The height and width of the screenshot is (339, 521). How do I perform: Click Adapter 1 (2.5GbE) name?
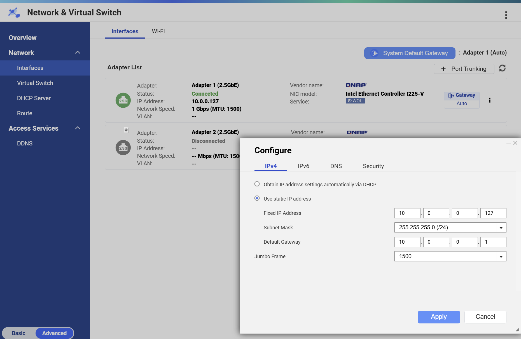[x=215, y=85]
